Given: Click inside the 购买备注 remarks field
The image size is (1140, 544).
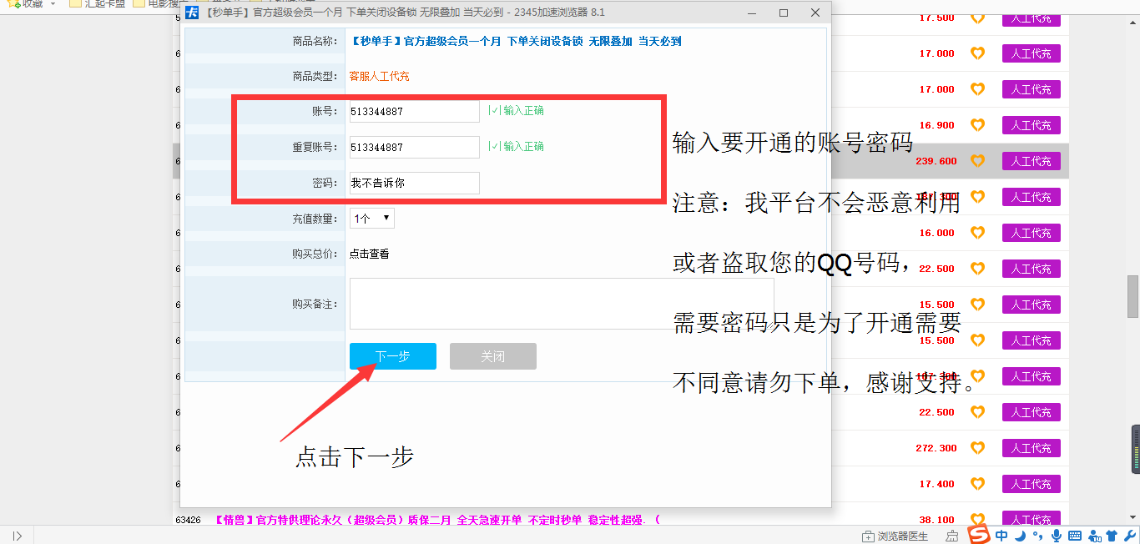Looking at the screenshot, I should [562, 303].
